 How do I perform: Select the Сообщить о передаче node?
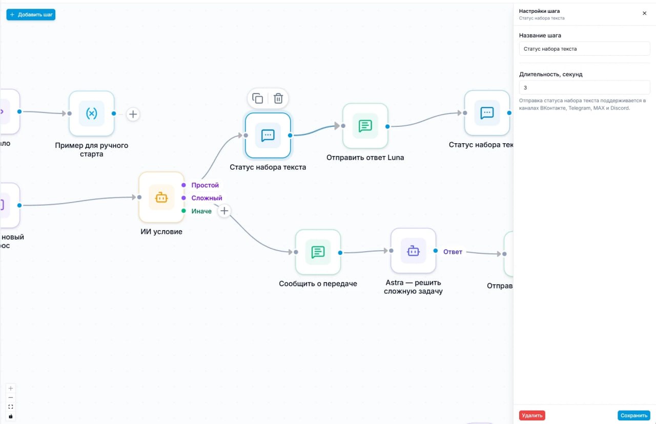[318, 252]
